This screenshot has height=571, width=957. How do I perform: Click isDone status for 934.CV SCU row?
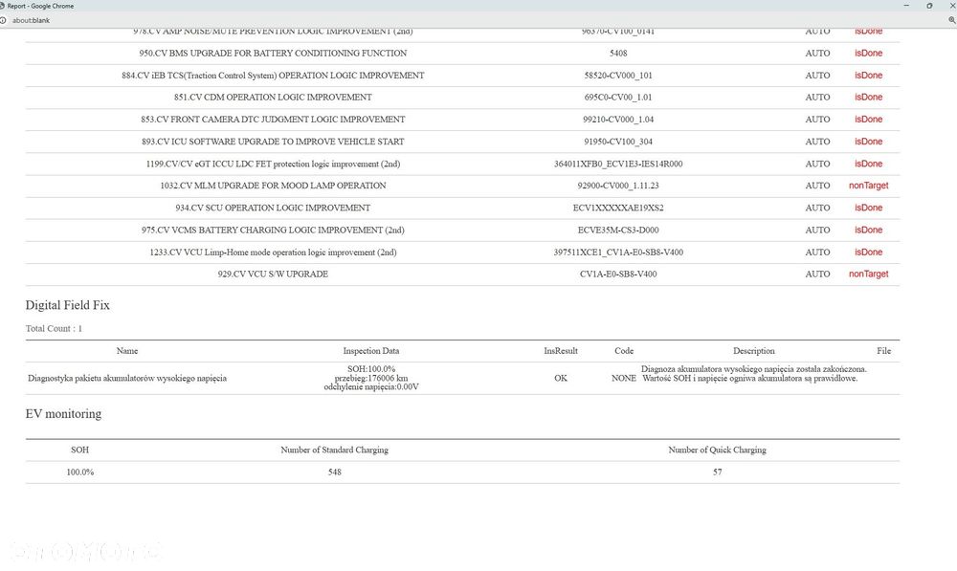coord(869,208)
